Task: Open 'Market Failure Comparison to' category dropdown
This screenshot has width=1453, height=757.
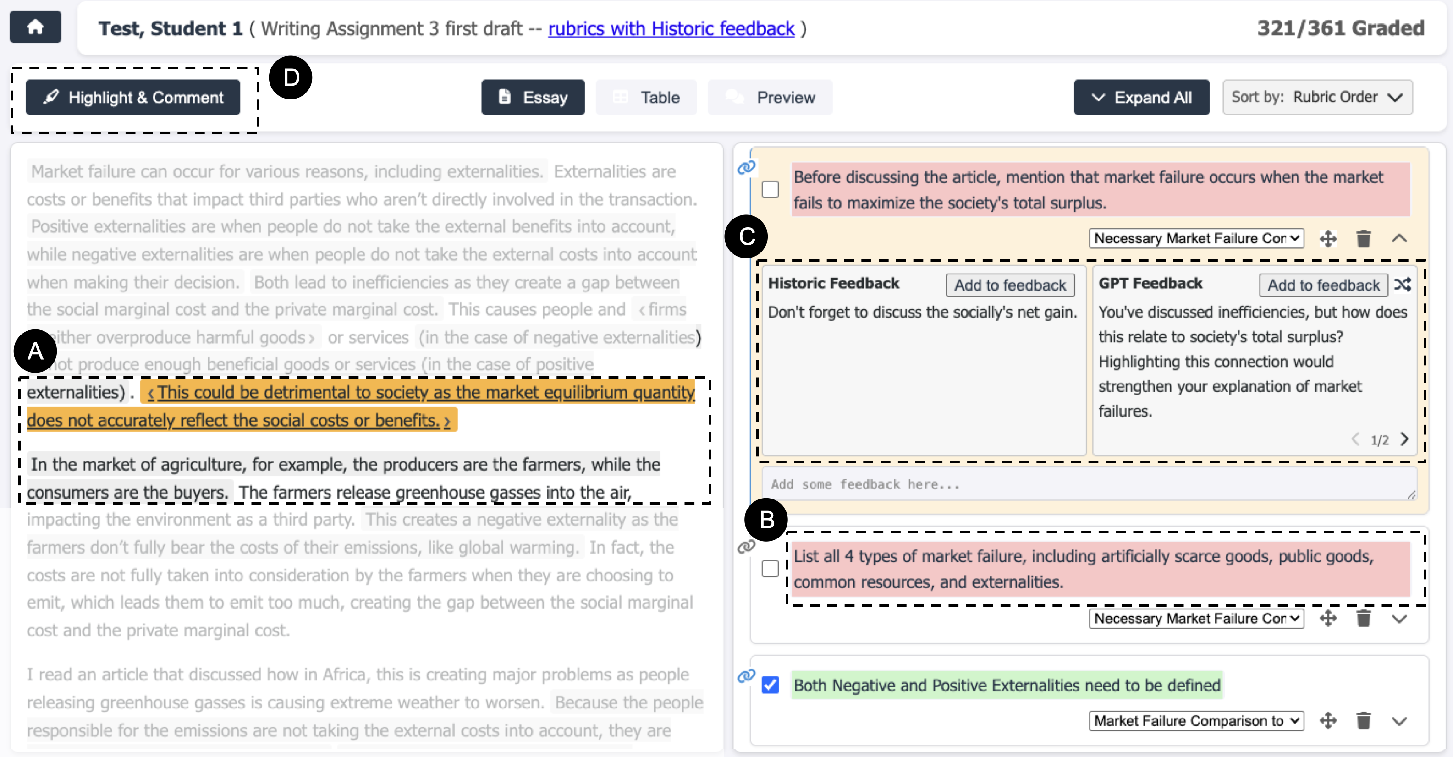Action: point(1196,721)
